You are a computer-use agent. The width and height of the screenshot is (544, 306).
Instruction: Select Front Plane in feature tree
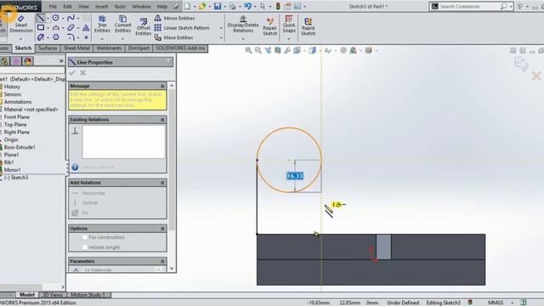17,117
